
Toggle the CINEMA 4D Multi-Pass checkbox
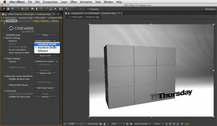pyautogui.click(x=35, y=79)
